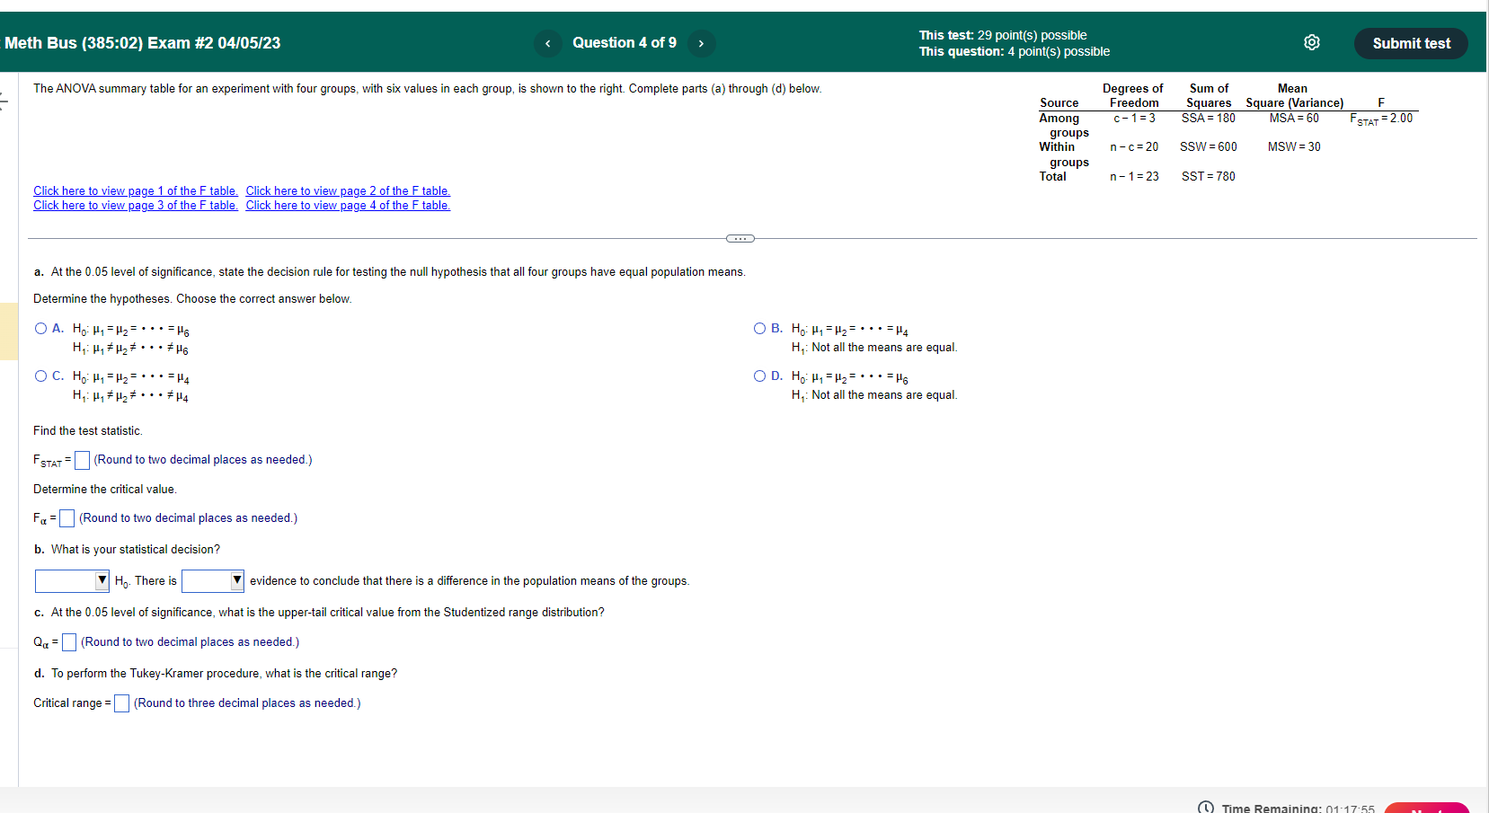Viewport: 1489px width, 813px height.
Task: Click the MSA = 60 table cell
Action: (x=1294, y=119)
